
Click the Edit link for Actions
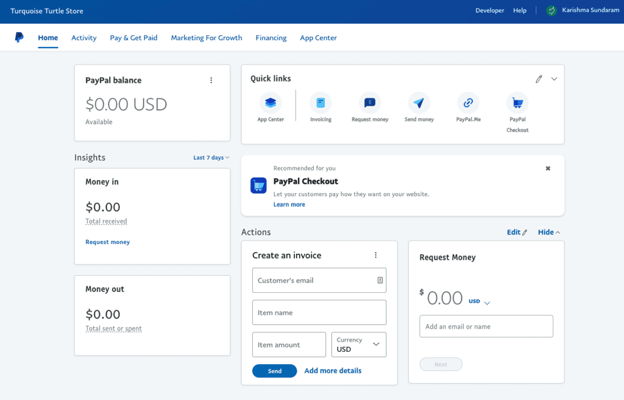click(517, 232)
